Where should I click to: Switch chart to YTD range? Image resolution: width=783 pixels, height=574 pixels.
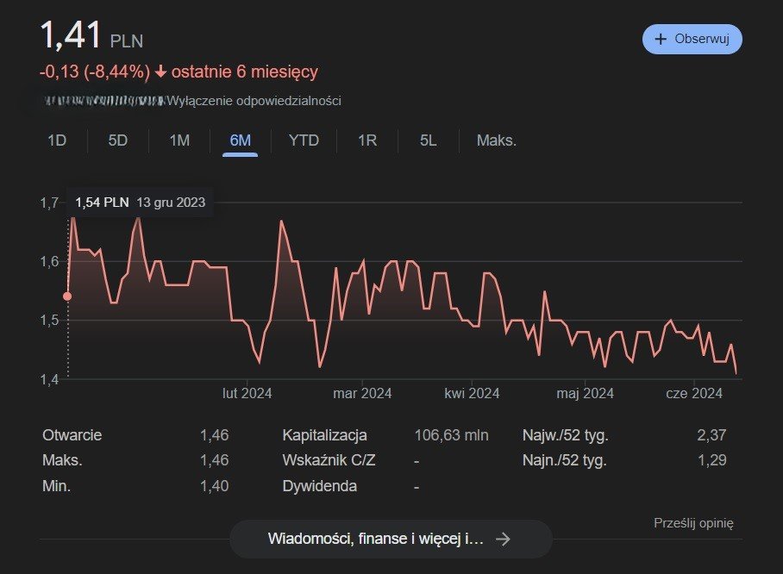[304, 140]
